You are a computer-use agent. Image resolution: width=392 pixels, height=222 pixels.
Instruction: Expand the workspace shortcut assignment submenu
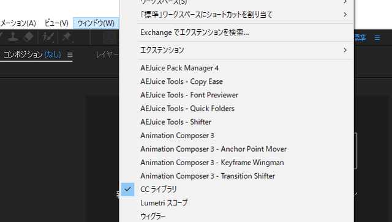click(x=345, y=15)
